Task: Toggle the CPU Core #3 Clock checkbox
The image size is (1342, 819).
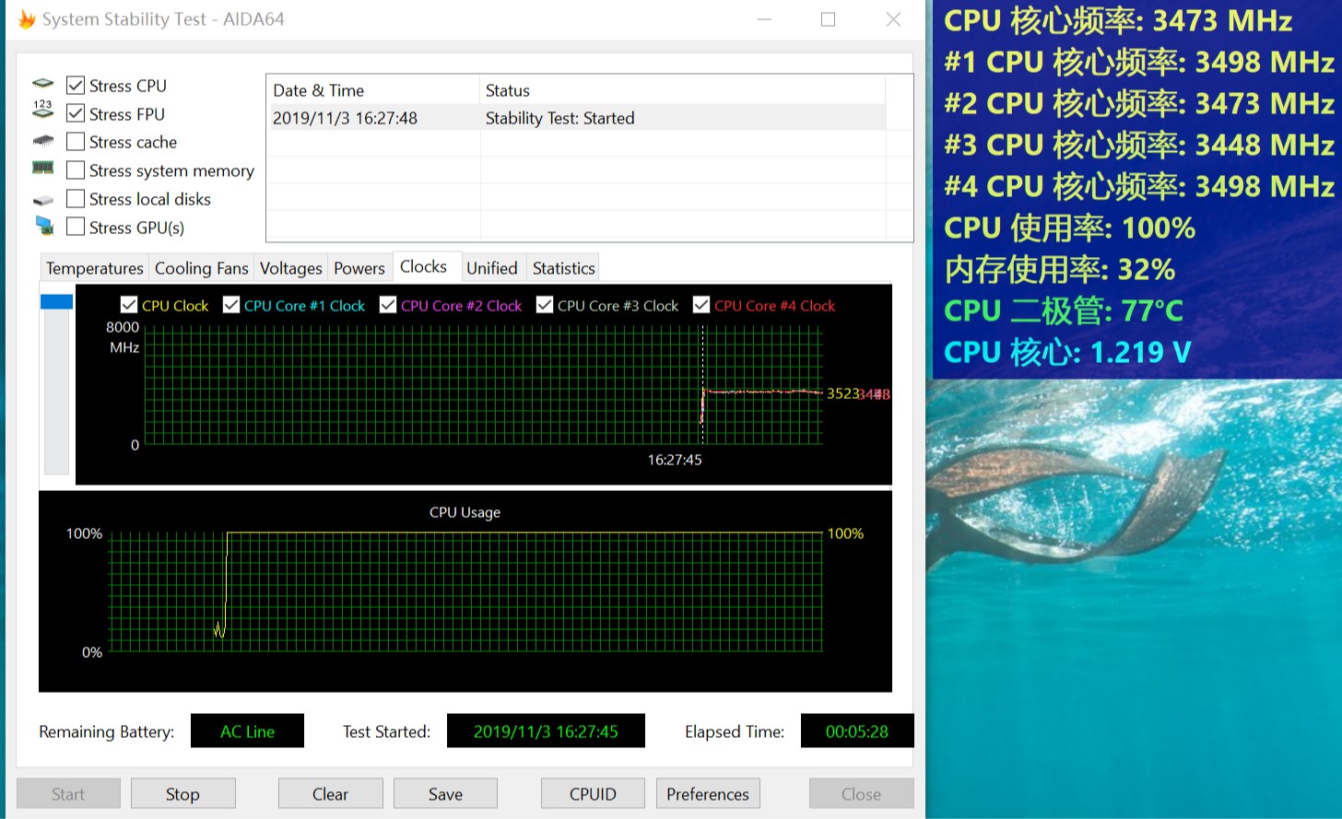Action: point(545,305)
